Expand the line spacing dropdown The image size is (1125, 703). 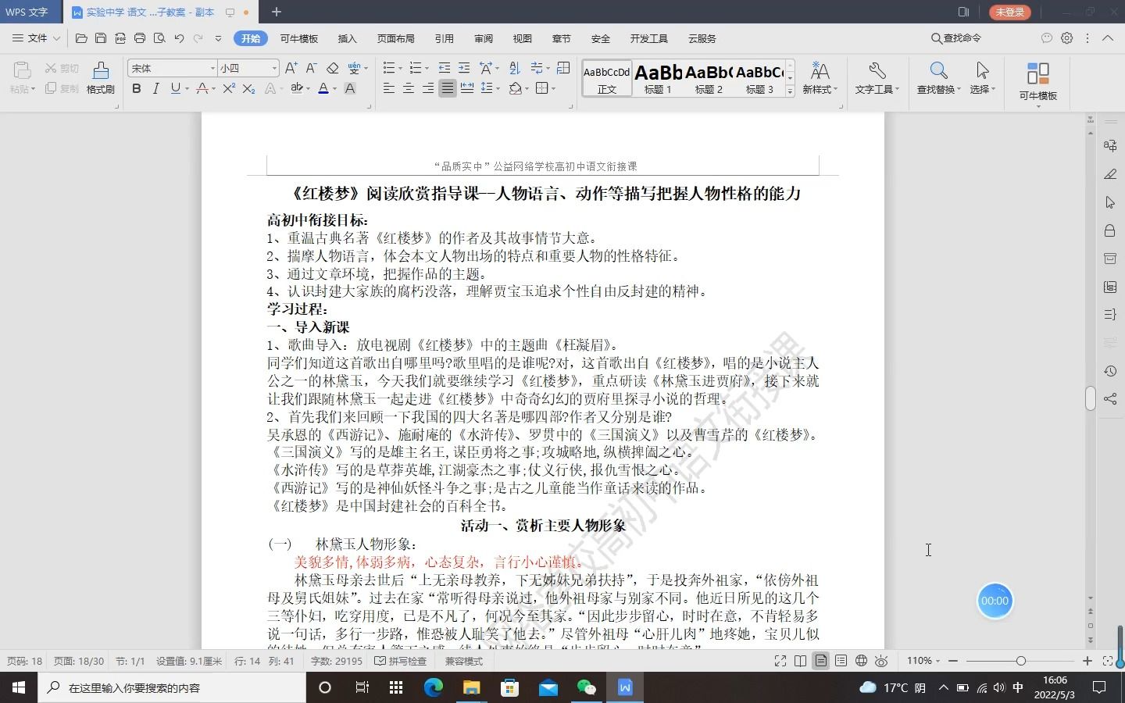(x=498, y=89)
